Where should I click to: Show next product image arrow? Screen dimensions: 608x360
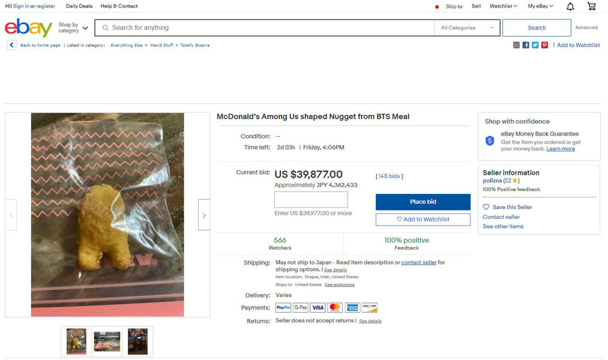pyautogui.click(x=204, y=215)
